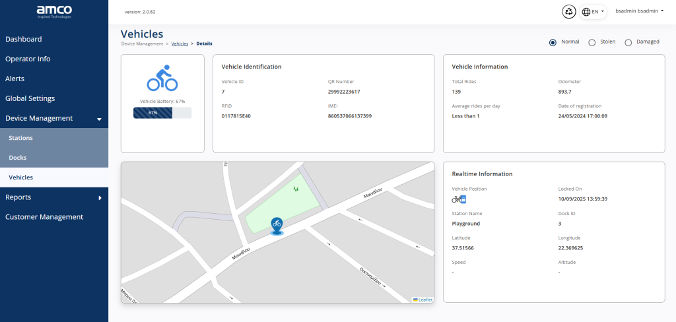Click the amco logo in sidebar
The width and height of the screenshot is (676, 322).
pyautogui.click(x=54, y=11)
